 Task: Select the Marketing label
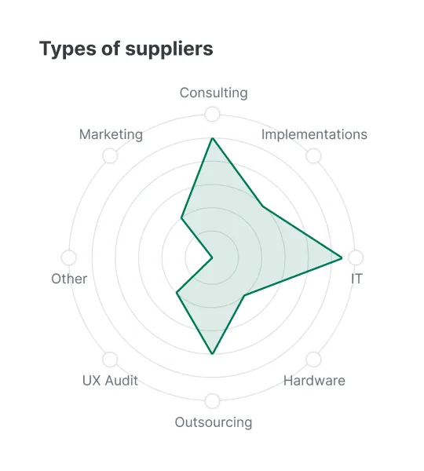coord(111,134)
